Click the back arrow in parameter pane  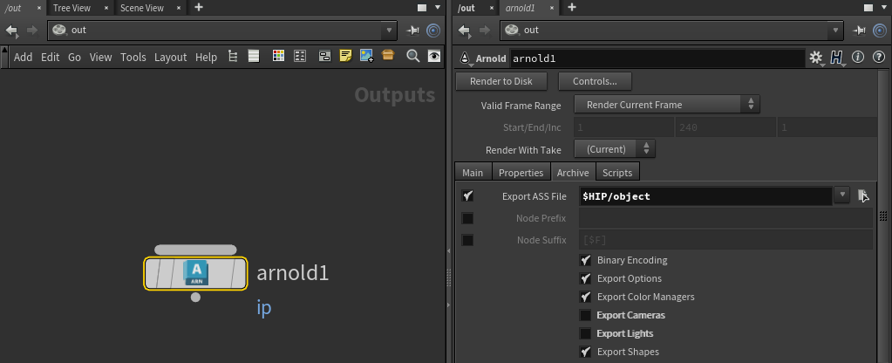pyautogui.click(x=465, y=31)
